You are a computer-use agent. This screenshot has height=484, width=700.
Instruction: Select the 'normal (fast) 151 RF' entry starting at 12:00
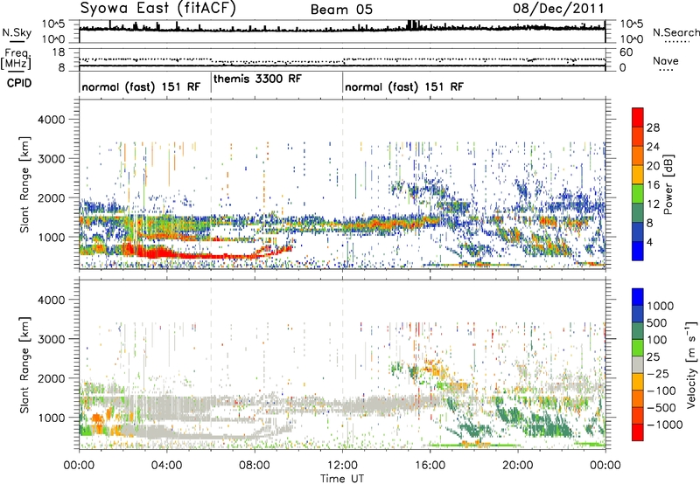pyautogui.click(x=404, y=86)
